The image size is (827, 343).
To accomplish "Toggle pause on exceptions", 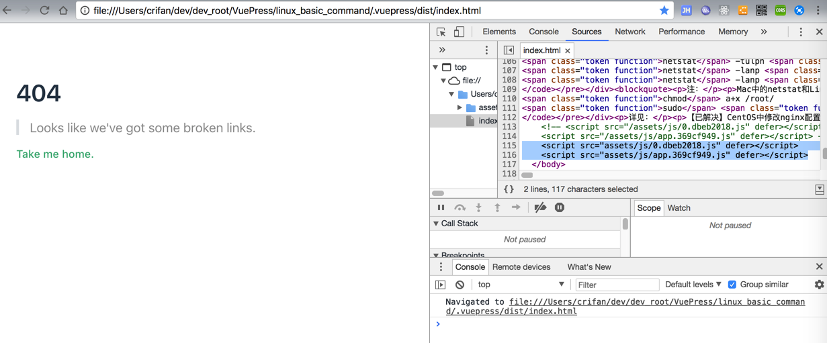I will click(x=560, y=207).
